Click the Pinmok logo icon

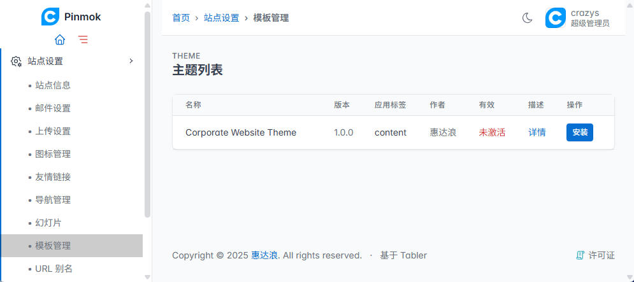click(50, 17)
